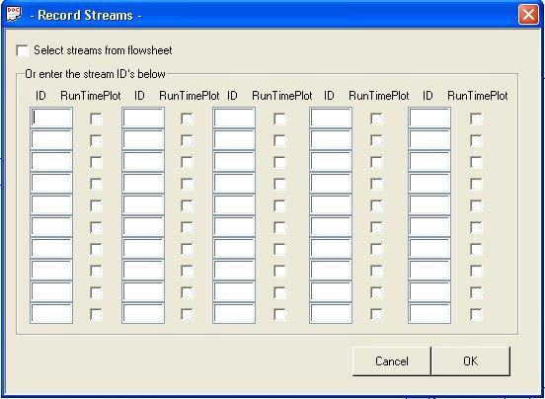Tick top RunTimePlot checkbox in fourth column
The width and height of the screenshot is (545, 399).
(x=376, y=119)
